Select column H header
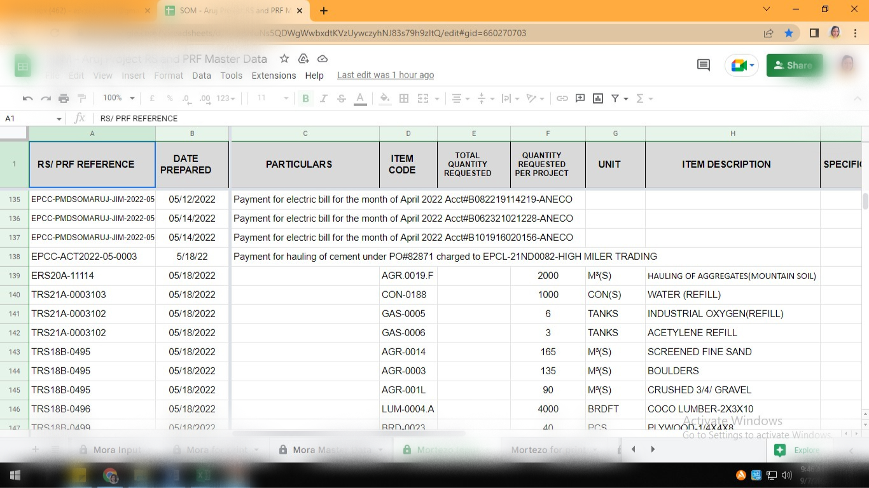 click(x=732, y=133)
